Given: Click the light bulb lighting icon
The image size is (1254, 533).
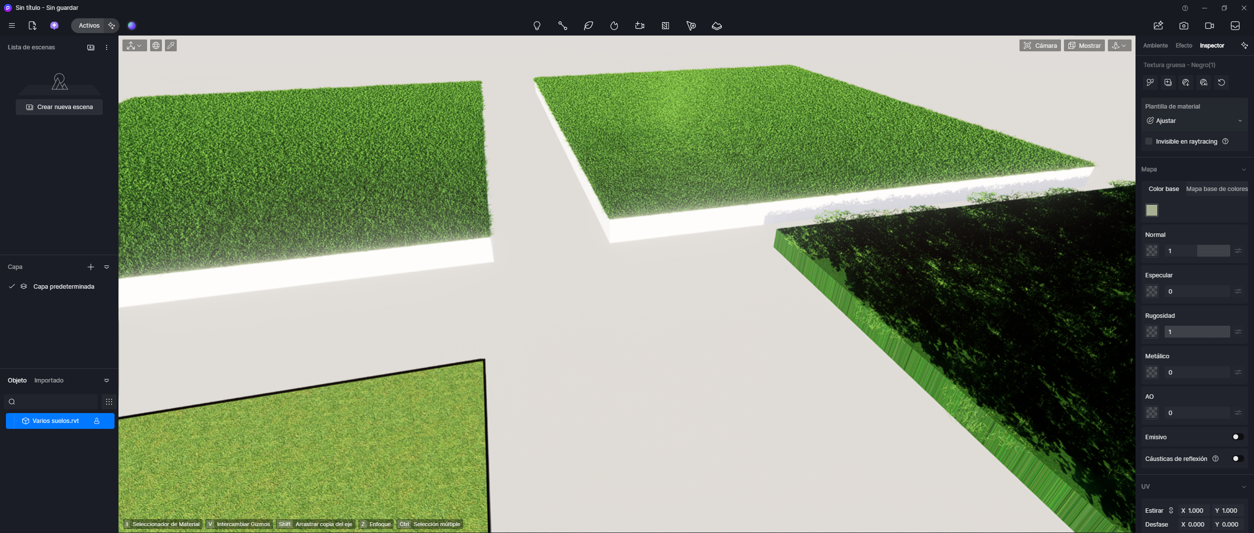Looking at the screenshot, I should point(537,26).
